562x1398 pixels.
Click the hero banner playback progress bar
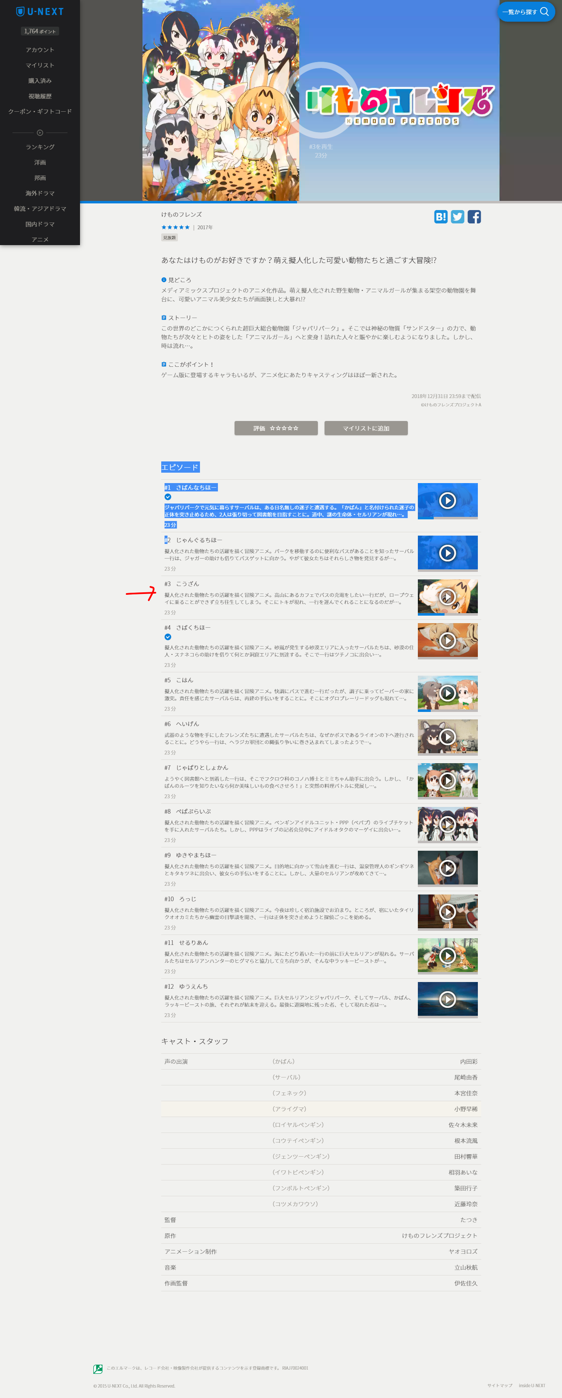pyautogui.click(x=321, y=203)
